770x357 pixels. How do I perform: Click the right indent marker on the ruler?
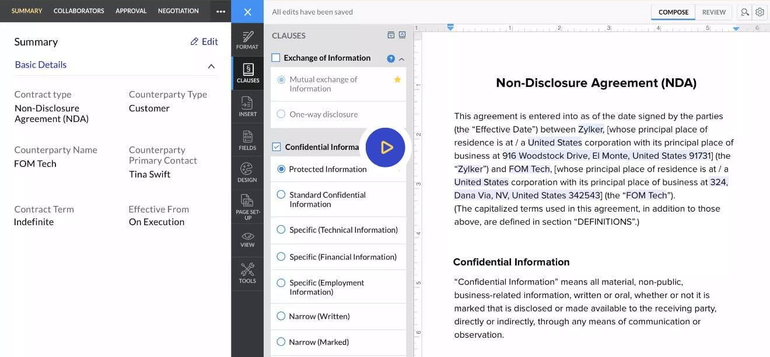[x=736, y=28]
